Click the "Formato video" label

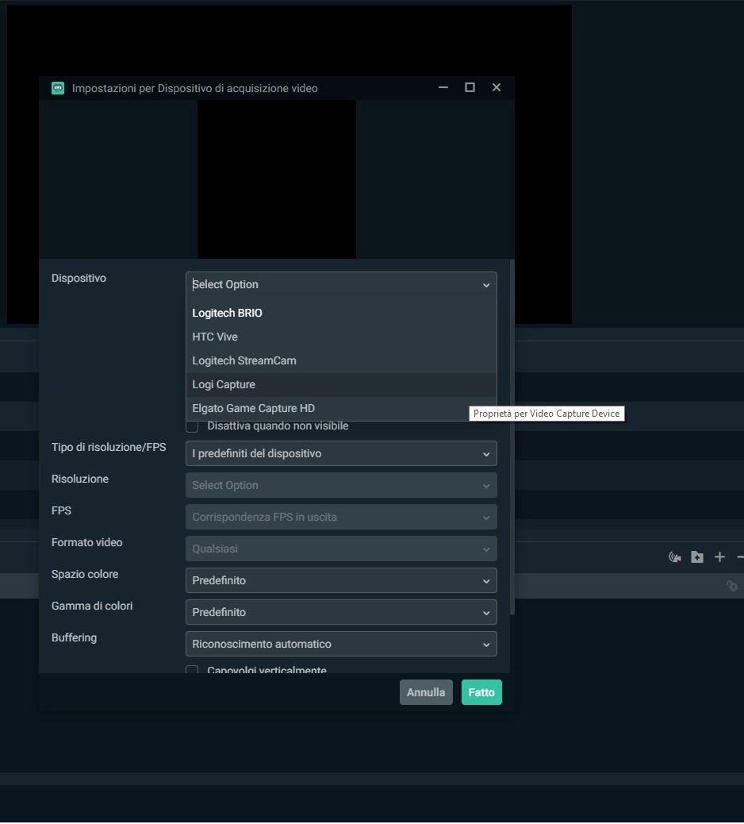tap(86, 542)
